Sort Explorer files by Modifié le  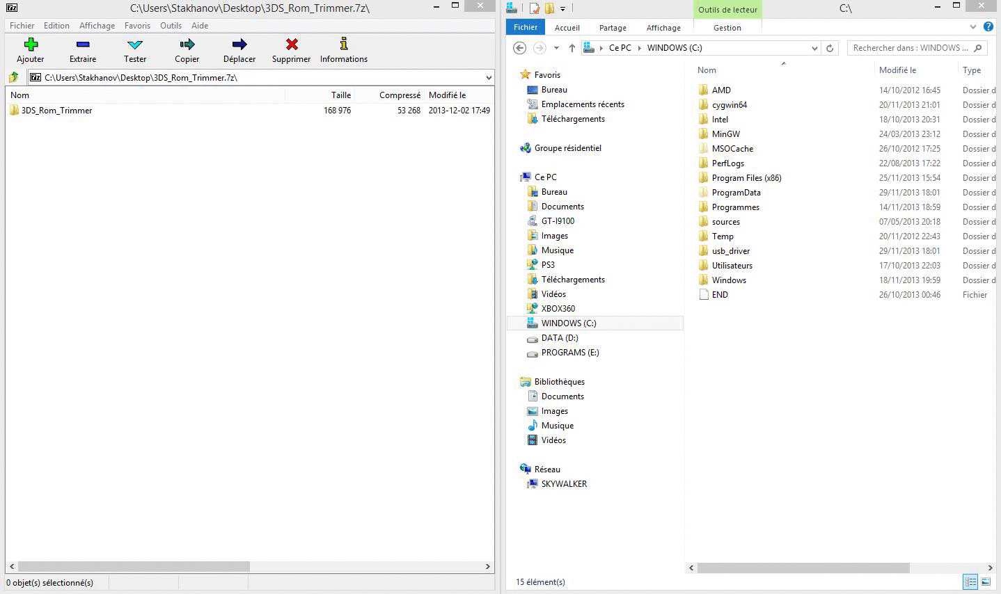click(897, 70)
